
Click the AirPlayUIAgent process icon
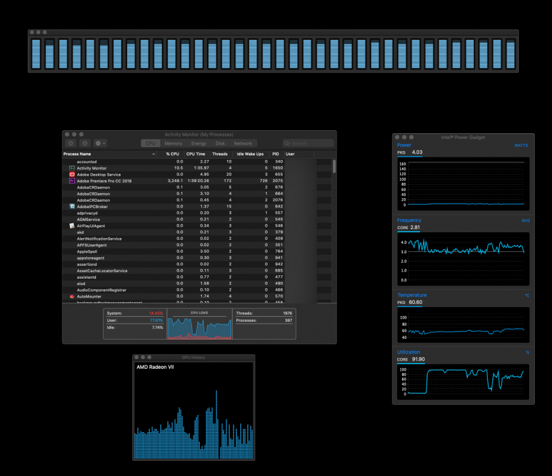(x=72, y=226)
